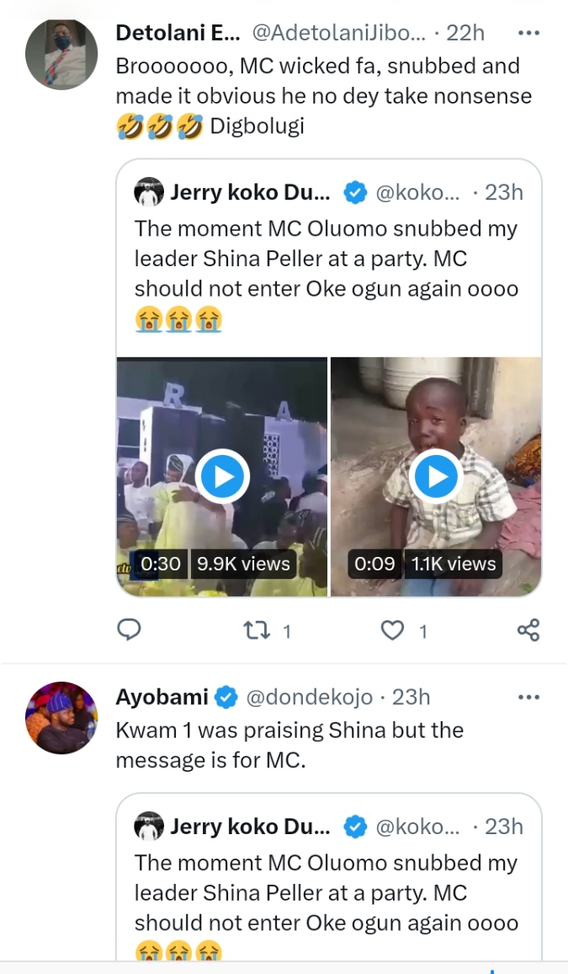Click Ayobami's verified badge
The width and height of the screenshot is (568, 974).
click(x=226, y=698)
